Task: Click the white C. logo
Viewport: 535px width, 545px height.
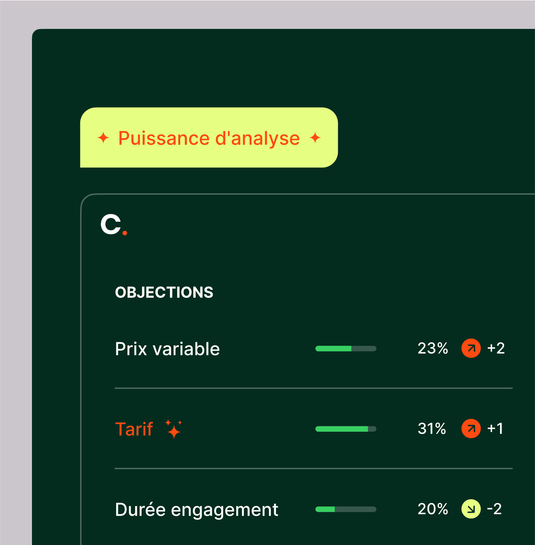Action: (113, 224)
